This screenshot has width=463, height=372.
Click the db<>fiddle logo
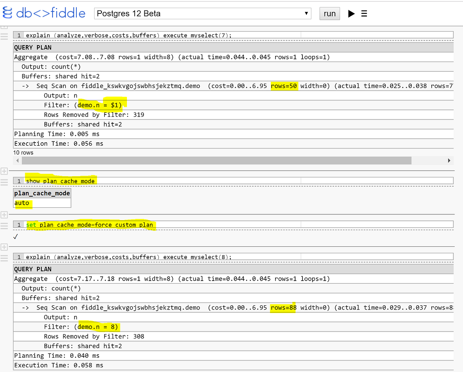click(x=44, y=13)
